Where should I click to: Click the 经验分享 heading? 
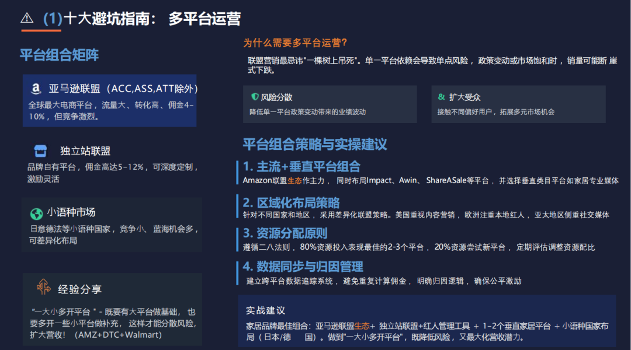point(79,289)
